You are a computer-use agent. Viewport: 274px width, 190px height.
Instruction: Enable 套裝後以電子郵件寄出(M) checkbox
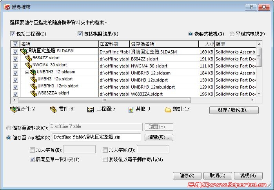(105, 160)
